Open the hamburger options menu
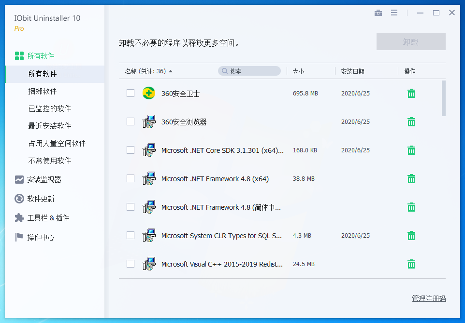 (394, 13)
